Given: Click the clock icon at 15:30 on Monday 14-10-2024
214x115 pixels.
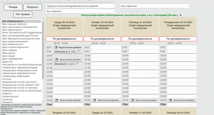Looking at the screenshot, I should click(x=171, y=100).
